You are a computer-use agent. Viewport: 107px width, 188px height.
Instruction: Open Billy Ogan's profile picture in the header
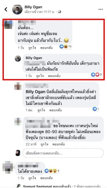pyautogui.click(x=17, y=9)
